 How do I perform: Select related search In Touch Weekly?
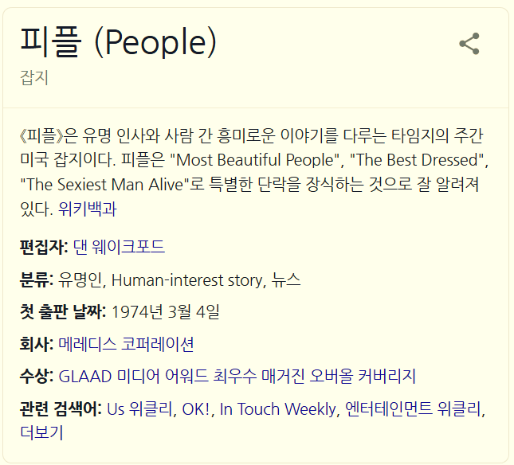point(277,408)
